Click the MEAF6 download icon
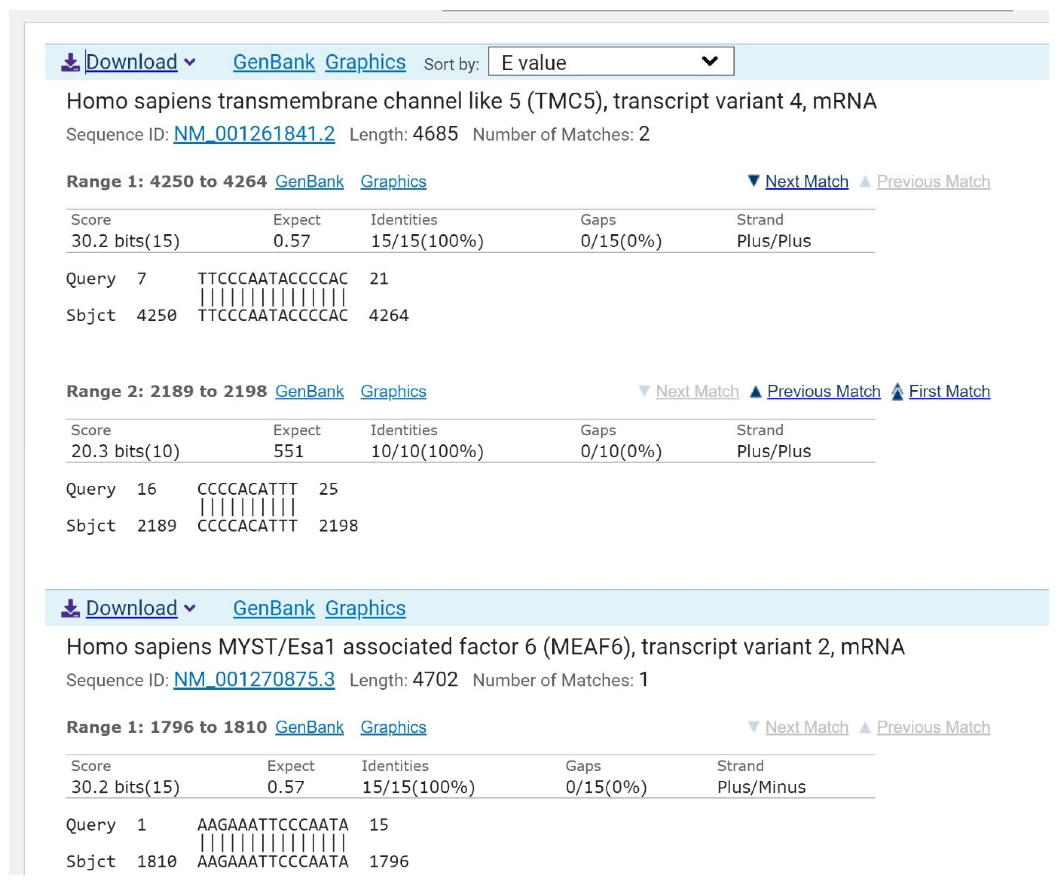This screenshot has width=1056, height=884. click(x=71, y=608)
